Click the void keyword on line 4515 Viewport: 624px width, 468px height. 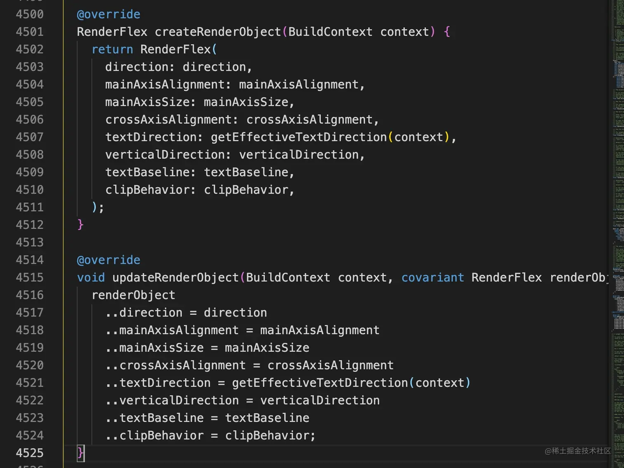(x=91, y=277)
